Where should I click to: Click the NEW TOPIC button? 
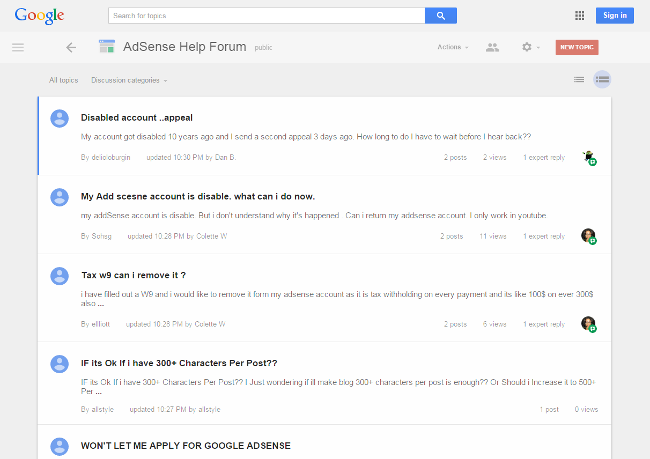[577, 47]
